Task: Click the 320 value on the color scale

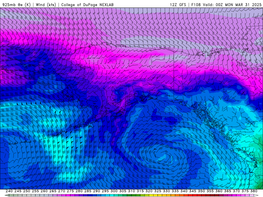Action: click(x=149, y=191)
